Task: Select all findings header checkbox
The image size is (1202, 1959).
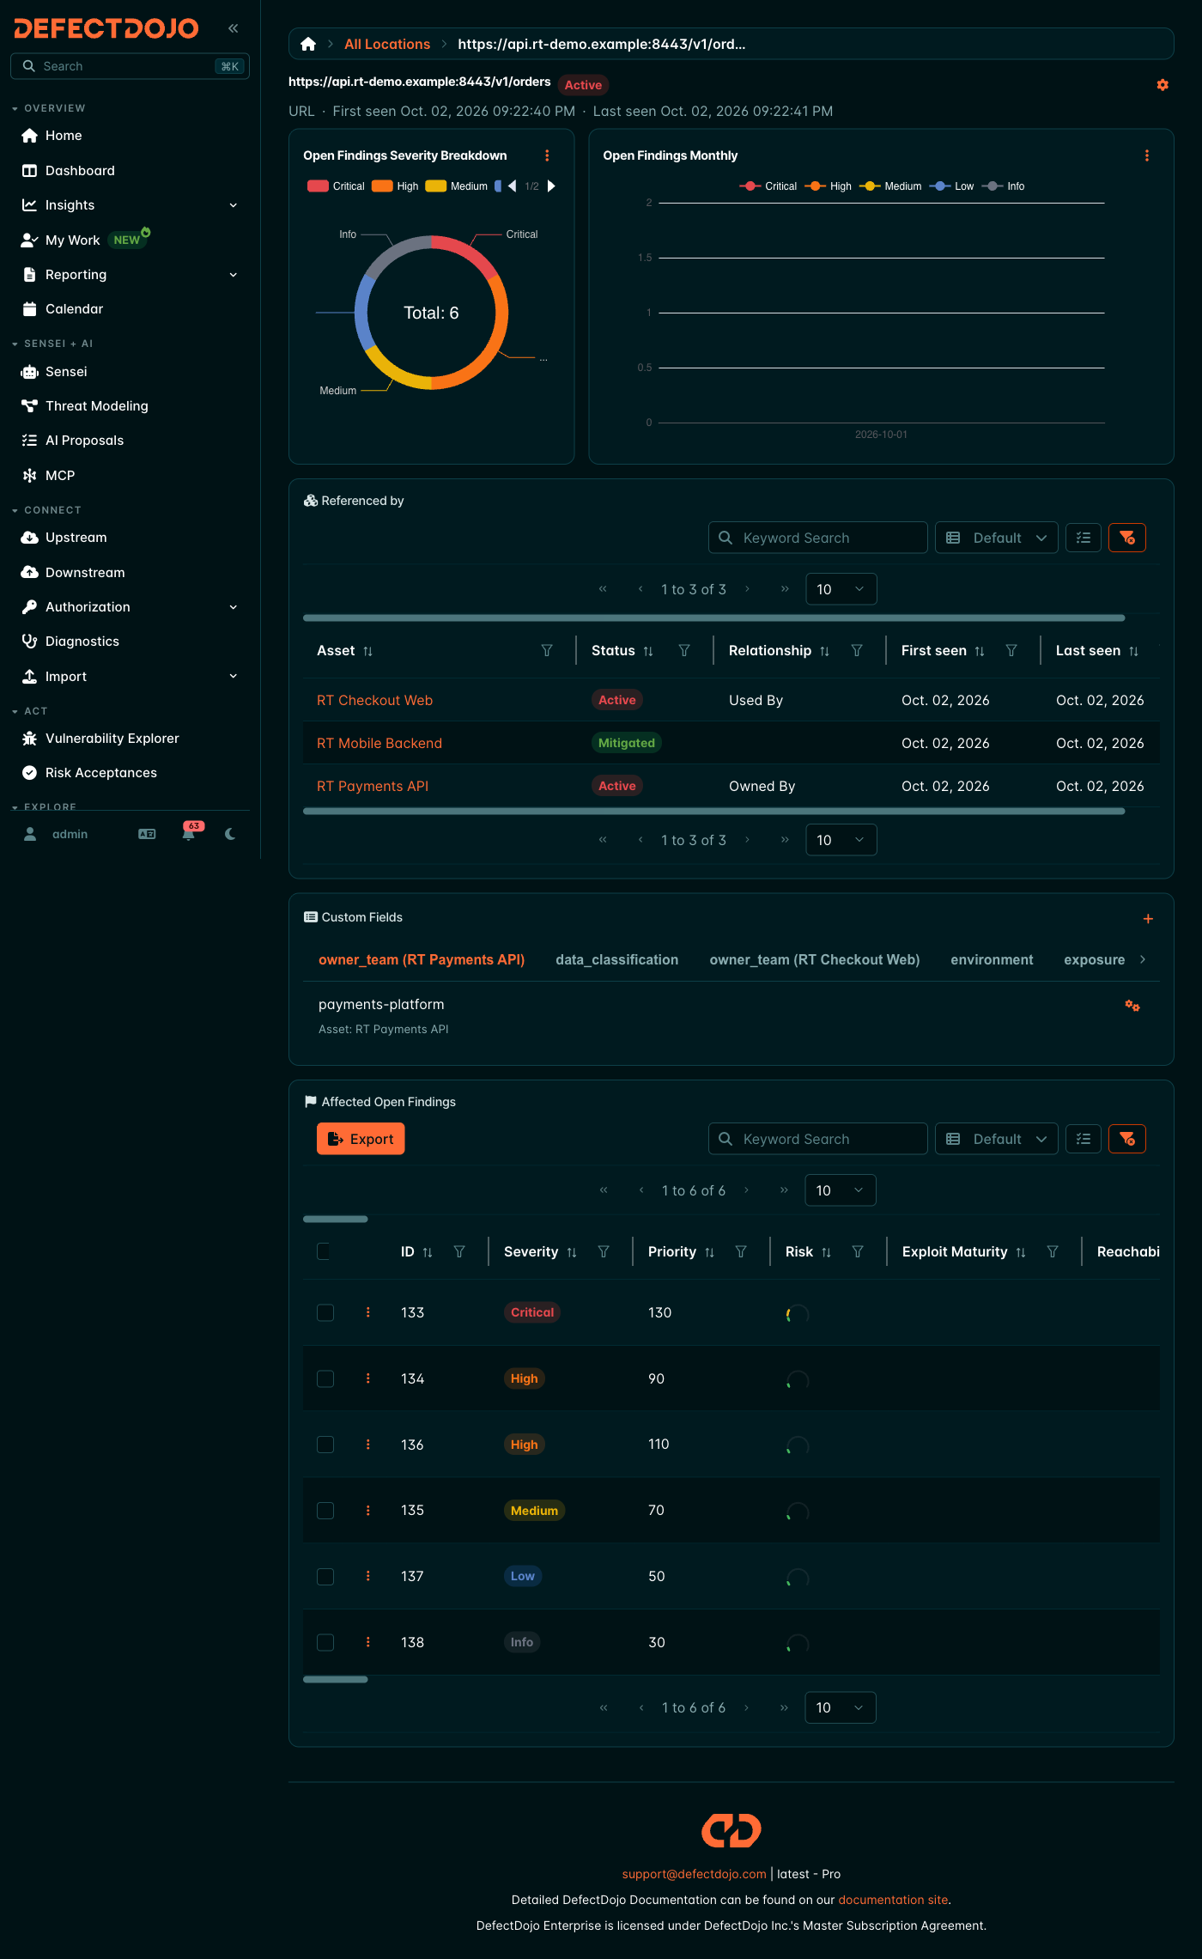Action: click(x=324, y=1251)
